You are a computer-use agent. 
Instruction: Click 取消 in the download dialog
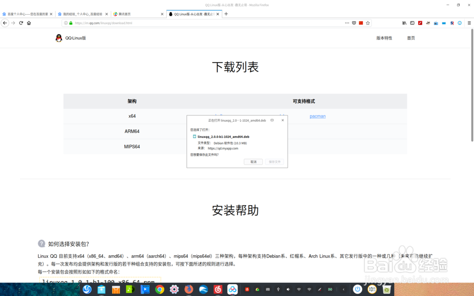pos(253,162)
